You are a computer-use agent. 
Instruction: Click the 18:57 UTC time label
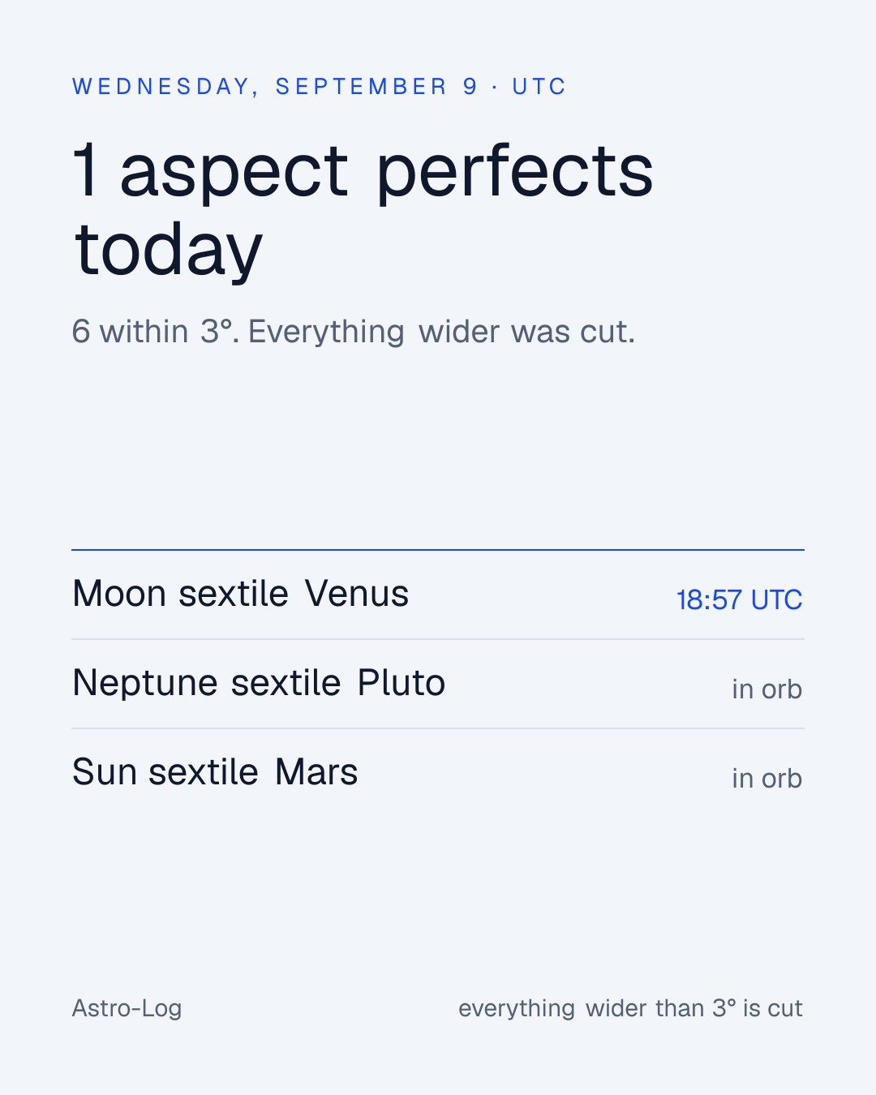pyautogui.click(x=739, y=600)
